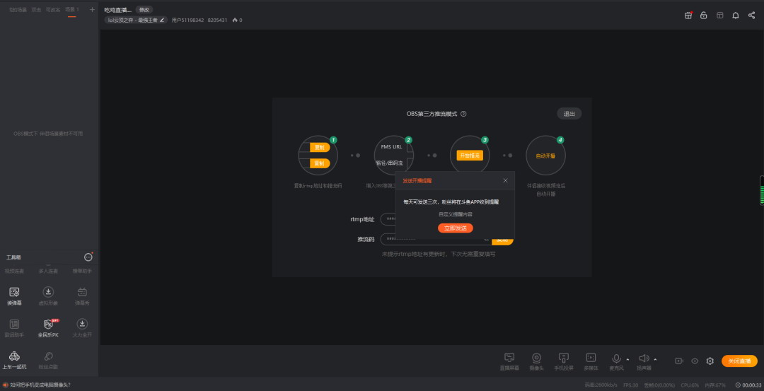This screenshot has width=764, height=391.
Task: Click the 榜单助手 tool
Action: click(82, 271)
